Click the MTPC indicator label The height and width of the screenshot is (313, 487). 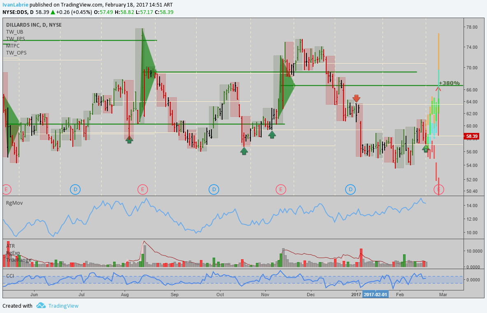point(13,46)
